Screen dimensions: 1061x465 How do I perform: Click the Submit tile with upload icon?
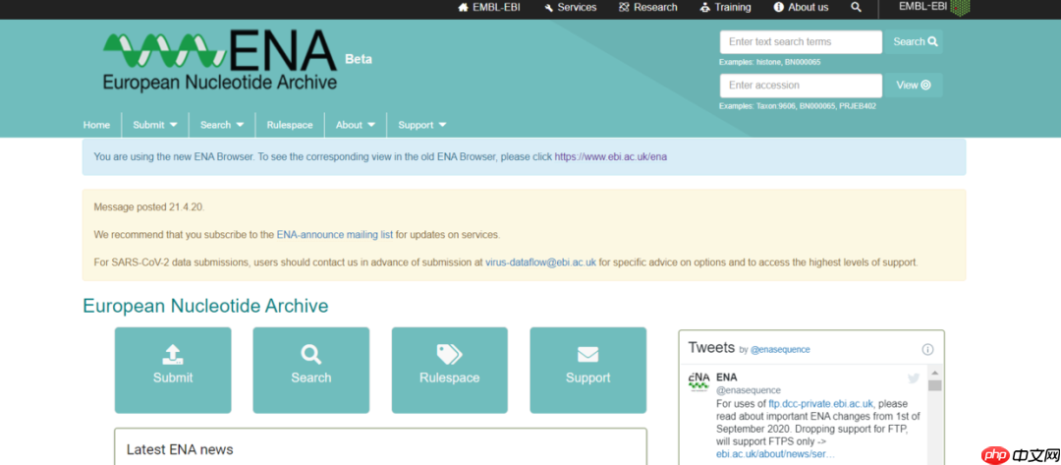point(173,371)
